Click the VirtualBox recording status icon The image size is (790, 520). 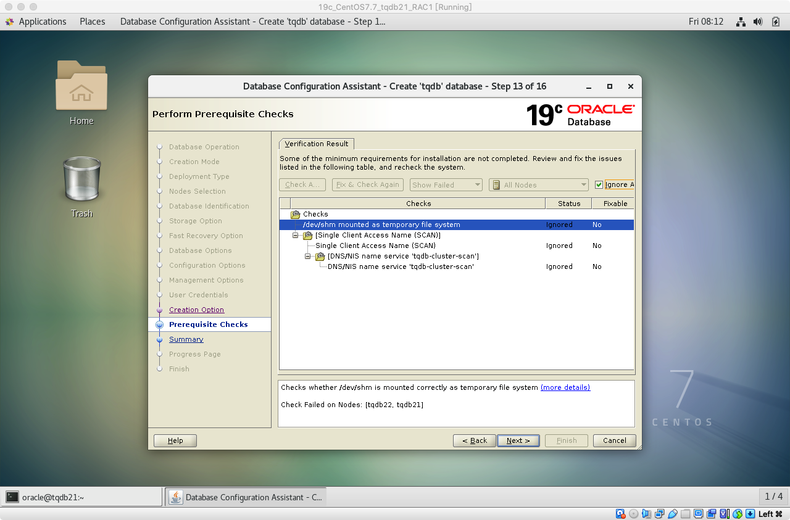tap(711, 514)
